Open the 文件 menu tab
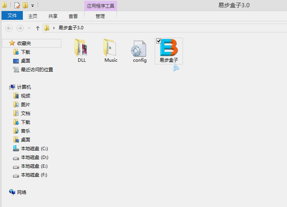The height and width of the screenshot is (207, 287). pos(12,16)
